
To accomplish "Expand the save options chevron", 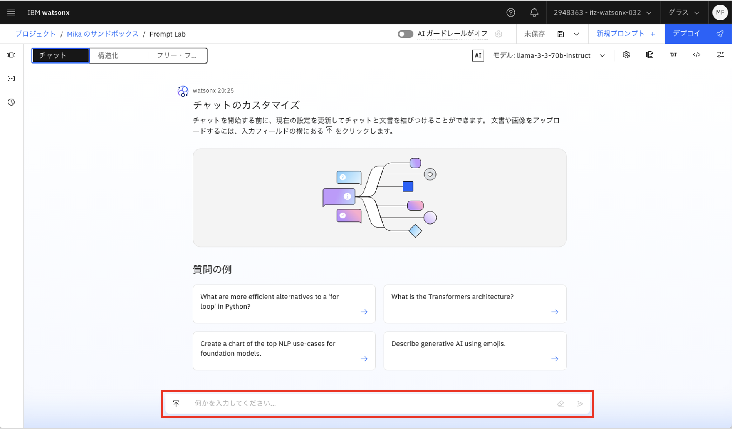I will [x=576, y=34].
